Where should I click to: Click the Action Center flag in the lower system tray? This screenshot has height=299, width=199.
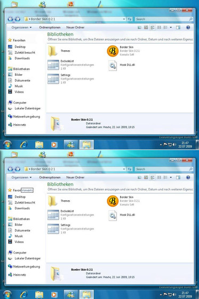tap(165, 294)
